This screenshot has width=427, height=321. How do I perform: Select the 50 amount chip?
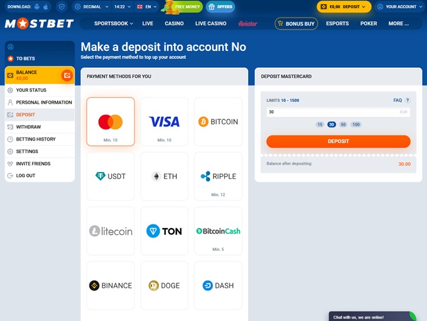343,124
